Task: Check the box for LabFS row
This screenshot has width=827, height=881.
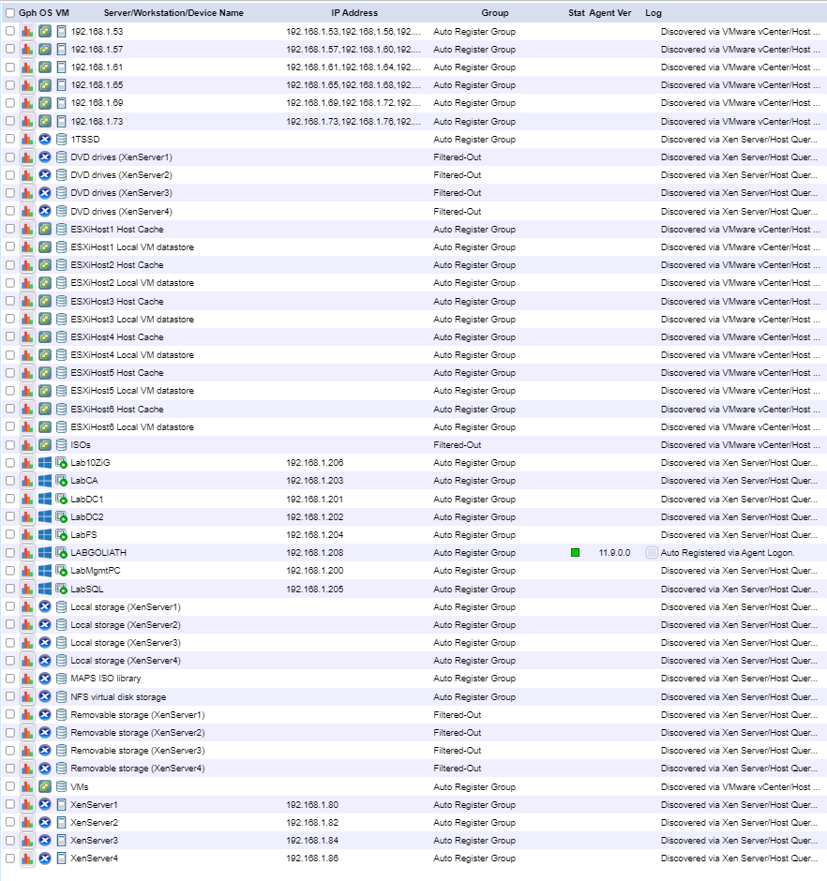Action: 10,535
